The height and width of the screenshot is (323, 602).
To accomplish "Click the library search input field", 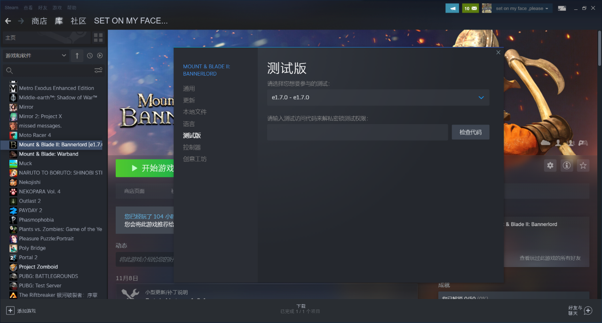I will [54, 71].
